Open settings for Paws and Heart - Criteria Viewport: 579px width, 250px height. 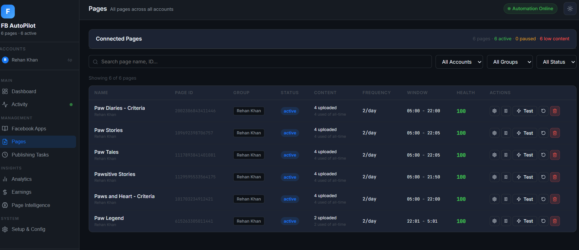click(x=494, y=199)
